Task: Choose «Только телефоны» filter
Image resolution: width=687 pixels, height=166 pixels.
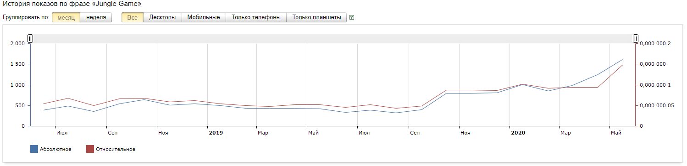Action: coord(256,17)
